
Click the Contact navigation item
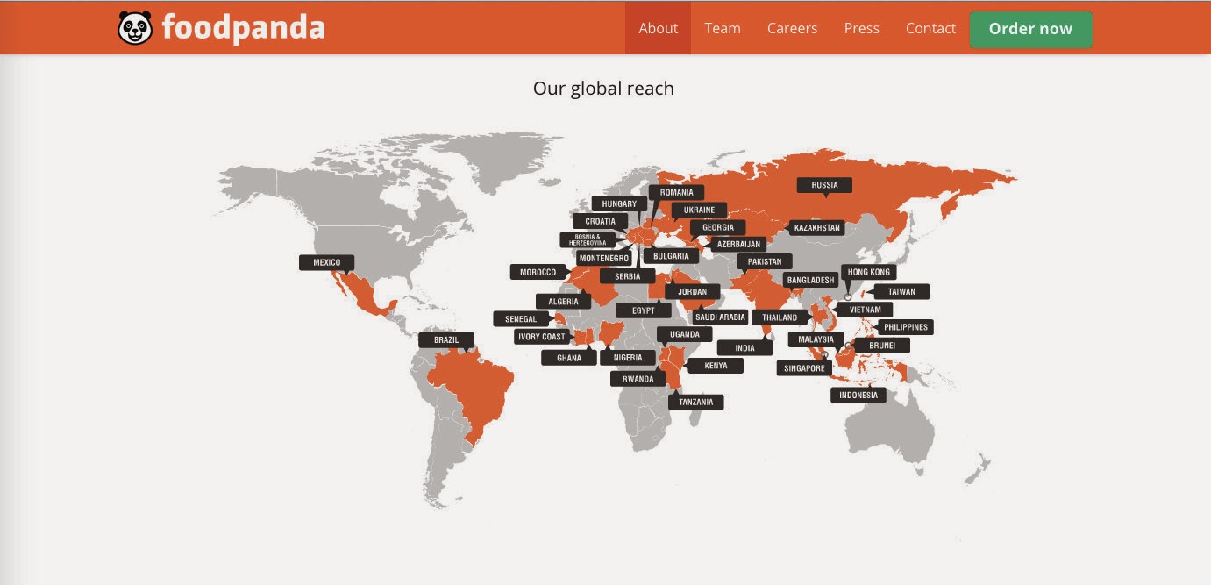click(930, 28)
